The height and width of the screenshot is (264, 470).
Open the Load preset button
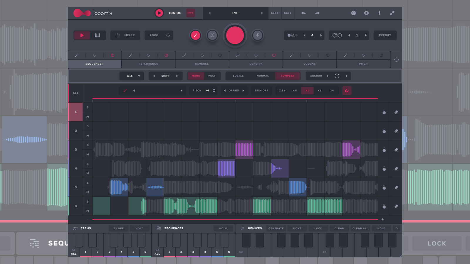pos(275,13)
